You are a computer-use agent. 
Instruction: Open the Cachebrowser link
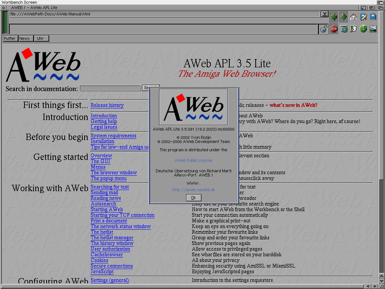(x=107, y=255)
